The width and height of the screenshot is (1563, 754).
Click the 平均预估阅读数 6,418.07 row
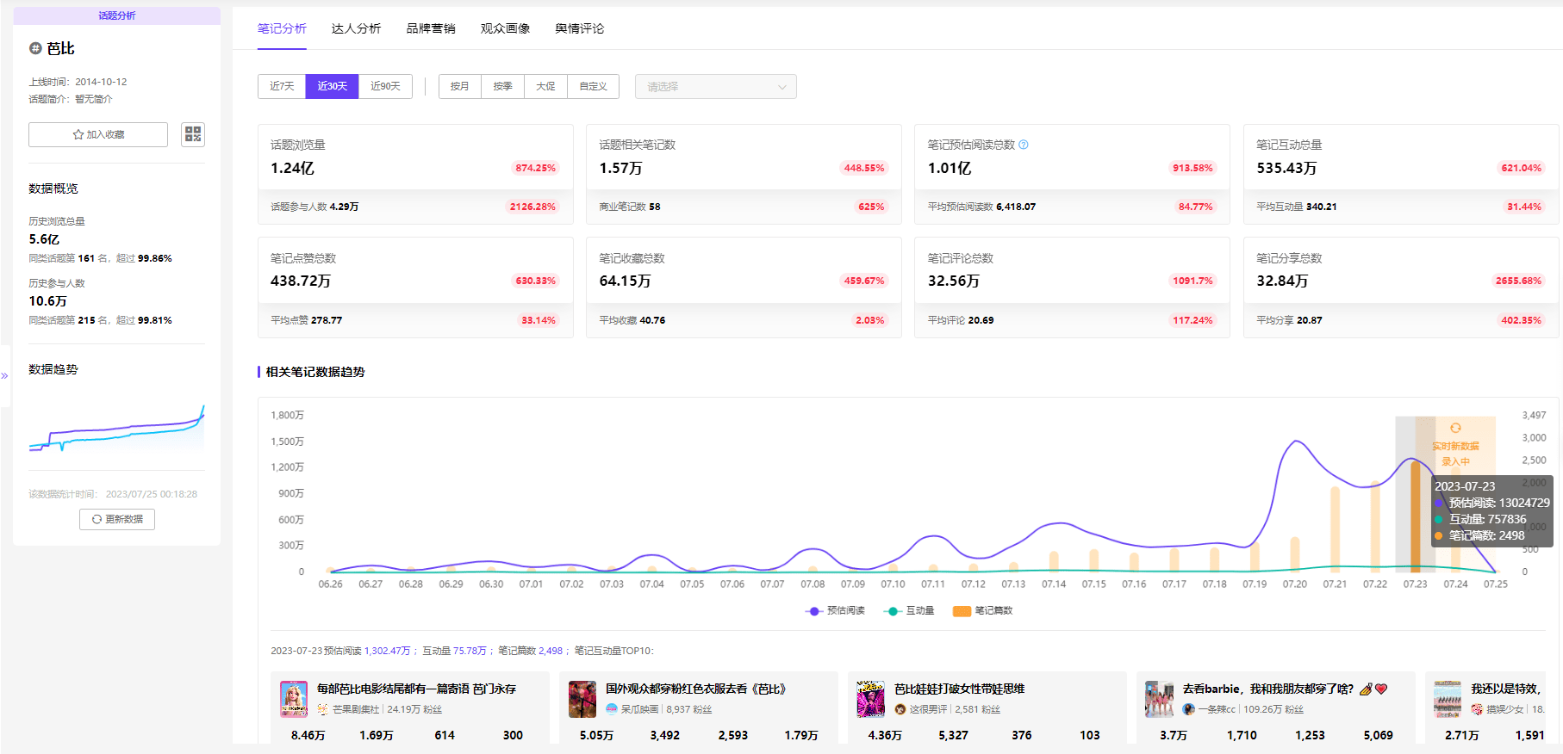[1072, 207]
